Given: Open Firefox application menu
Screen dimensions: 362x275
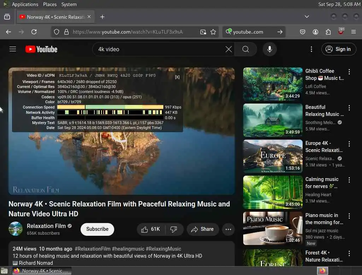Looking at the screenshot, I should click(354, 32).
